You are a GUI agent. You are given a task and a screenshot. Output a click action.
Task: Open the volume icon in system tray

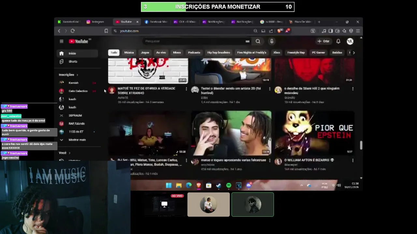[x=339, y=185]
